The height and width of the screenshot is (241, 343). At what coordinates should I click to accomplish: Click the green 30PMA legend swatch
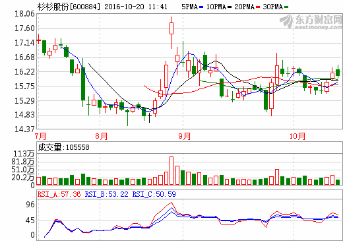click(x=286, y=7)
